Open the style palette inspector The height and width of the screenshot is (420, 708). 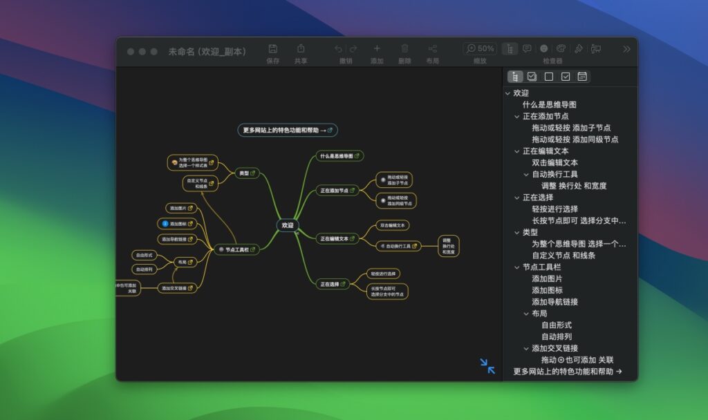[x=561, y=48]
